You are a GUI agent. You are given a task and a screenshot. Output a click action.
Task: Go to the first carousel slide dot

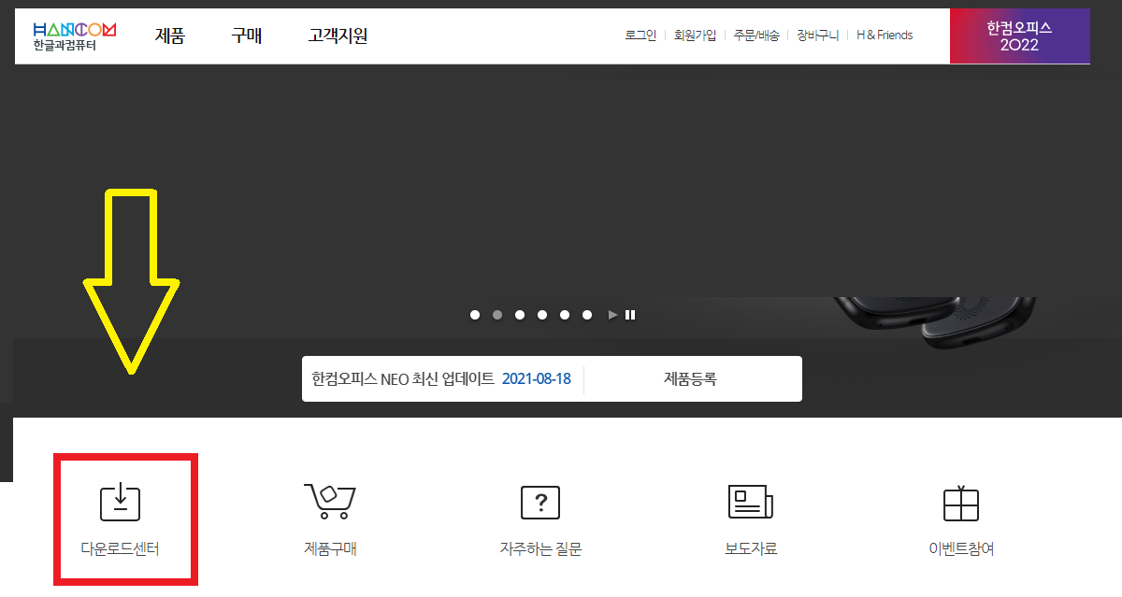pos(475,315)
